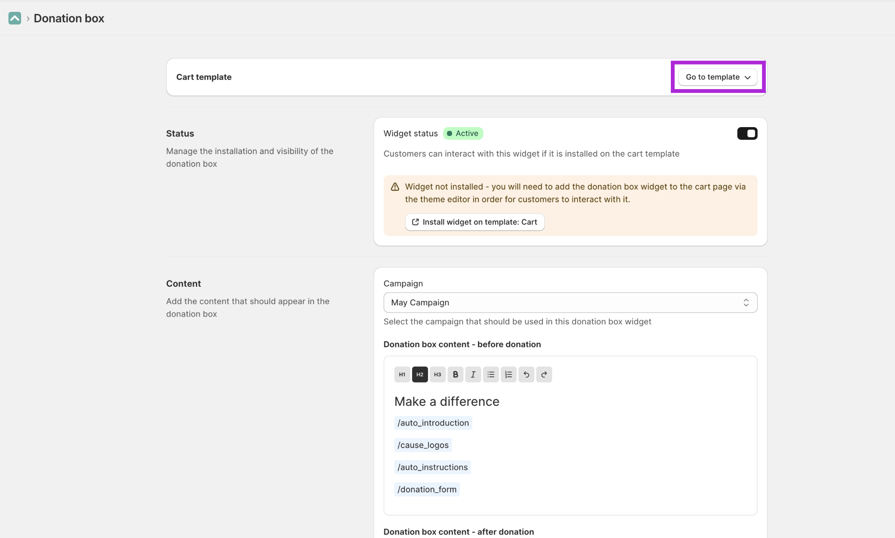Install widget on template: Cart
The width and height of the screenshot is (895, 538).
475,222
